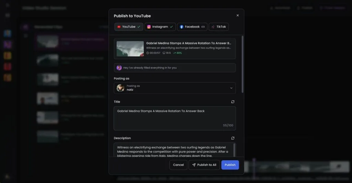Click the video thumbnail in the preview card
The height and width of the screenshot is (183, 352).
(x=130, y=49)
